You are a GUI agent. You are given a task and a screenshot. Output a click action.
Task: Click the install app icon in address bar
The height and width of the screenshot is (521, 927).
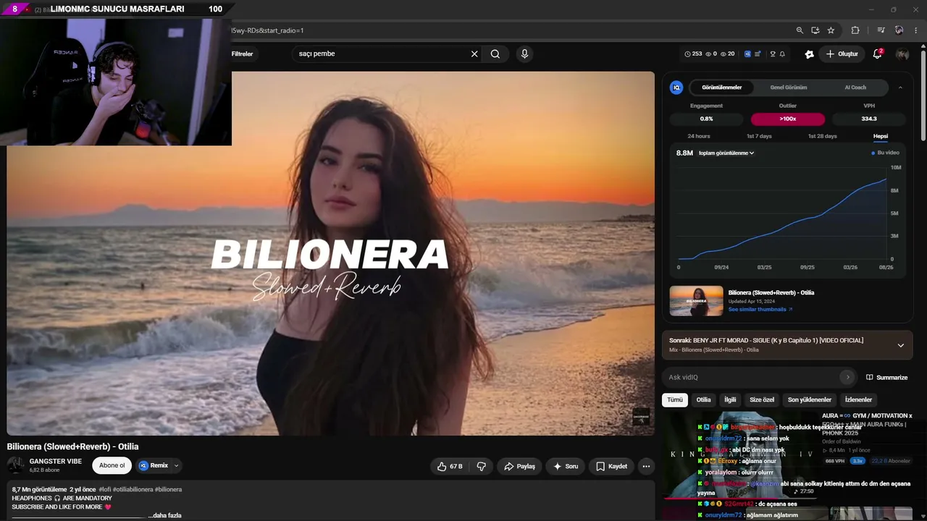point(815,30)
